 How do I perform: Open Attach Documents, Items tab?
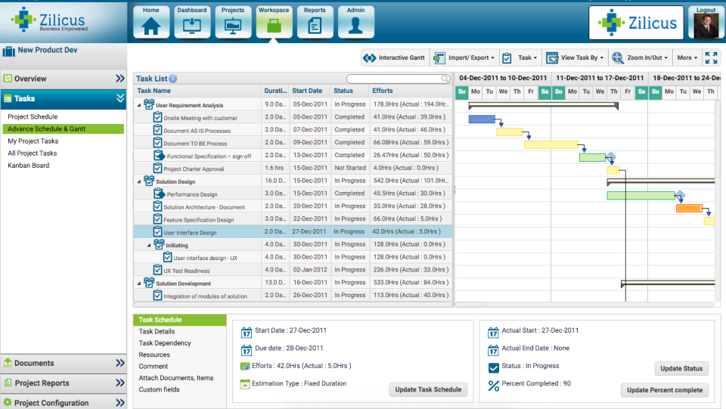[176, 377]
